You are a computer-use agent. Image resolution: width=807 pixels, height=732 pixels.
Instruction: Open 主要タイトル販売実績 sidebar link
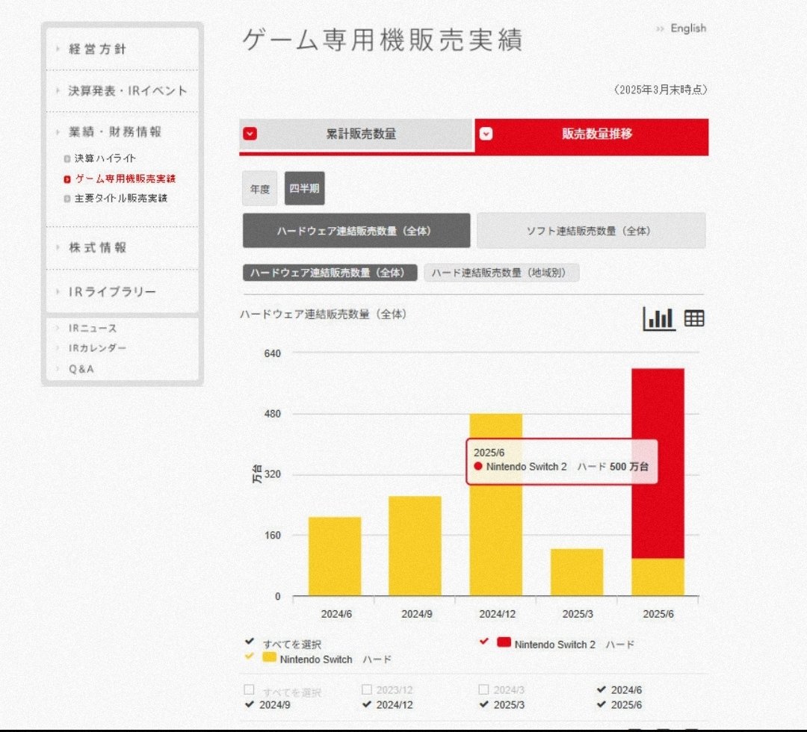pyautogui.click(x=120, y=199)
